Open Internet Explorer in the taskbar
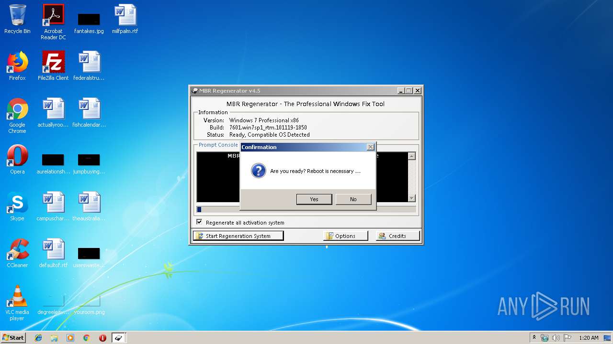Image resolution: width=613 pixels, height=344 pixels. pos(38,338)
